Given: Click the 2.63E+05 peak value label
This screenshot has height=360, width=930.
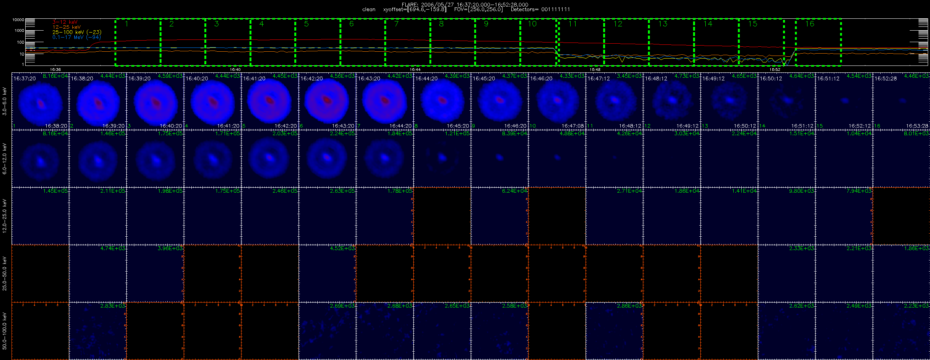Looking at the screenshot, I should [343, 191].
